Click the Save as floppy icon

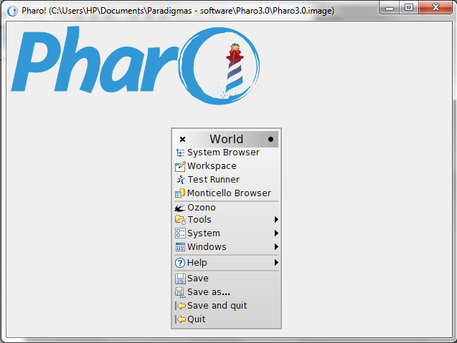180,292
